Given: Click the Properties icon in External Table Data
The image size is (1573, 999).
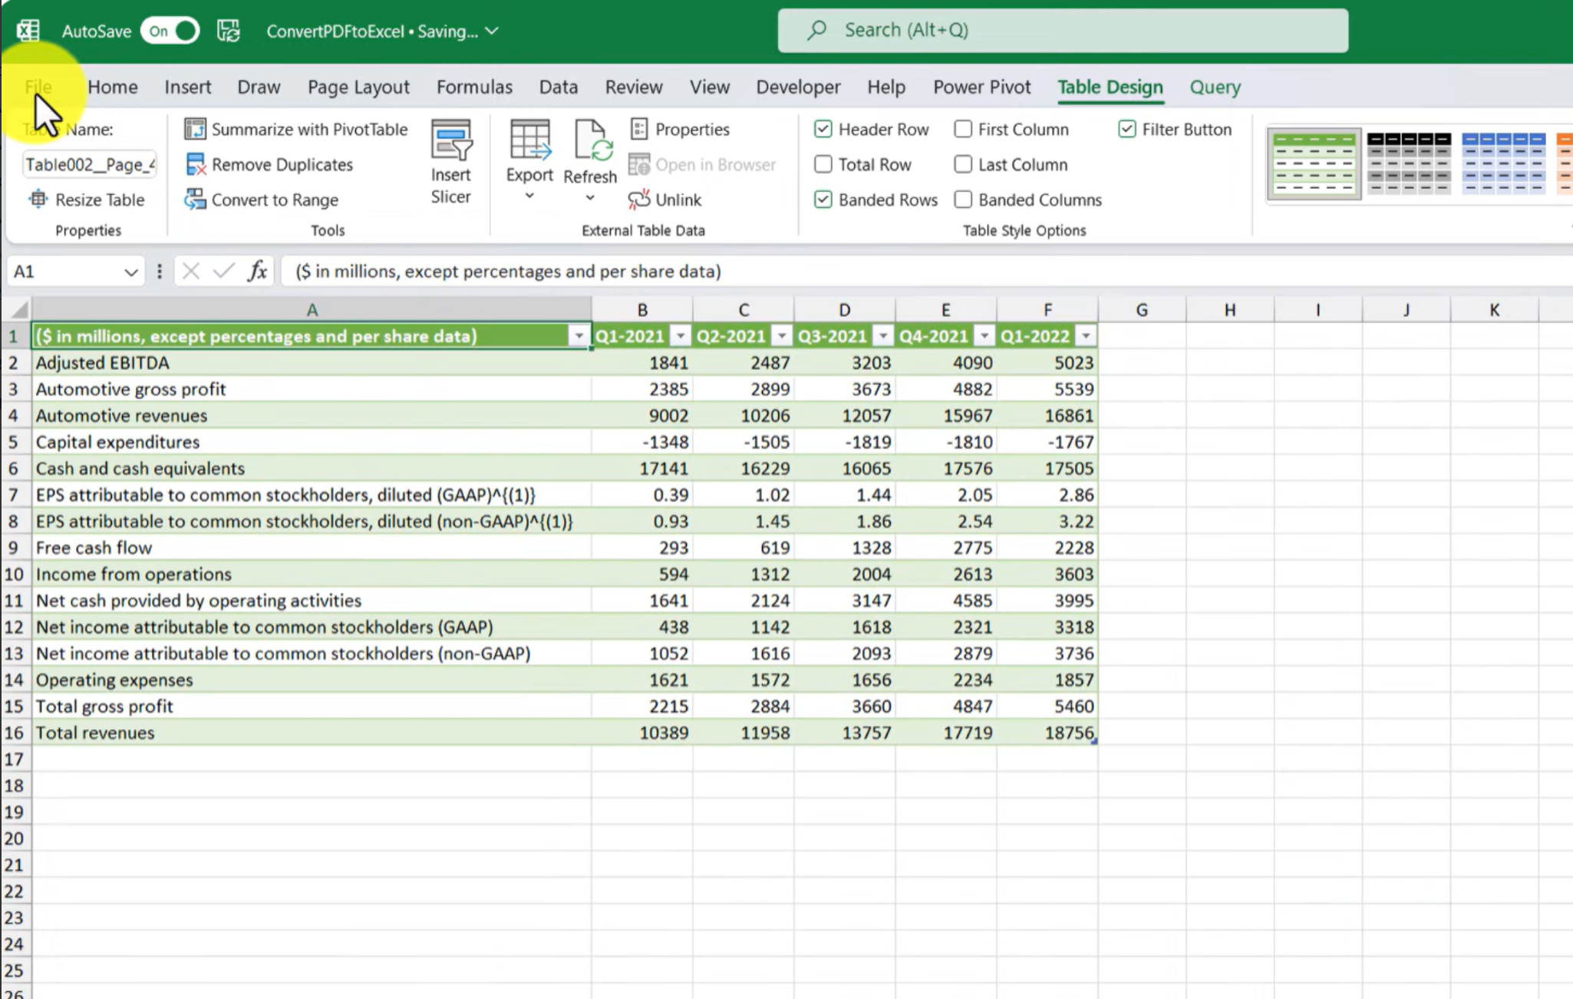Looking at the screenshot, I should coord(639,129).
